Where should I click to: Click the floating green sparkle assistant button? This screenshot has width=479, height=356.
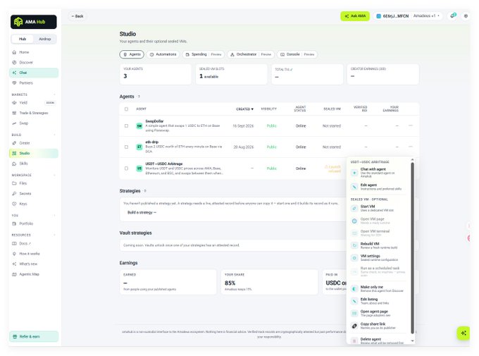(x=464, y=333)
